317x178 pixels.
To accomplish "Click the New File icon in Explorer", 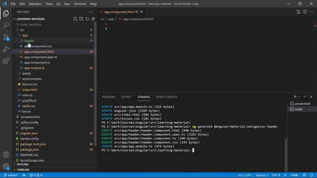I will [75, 19].
